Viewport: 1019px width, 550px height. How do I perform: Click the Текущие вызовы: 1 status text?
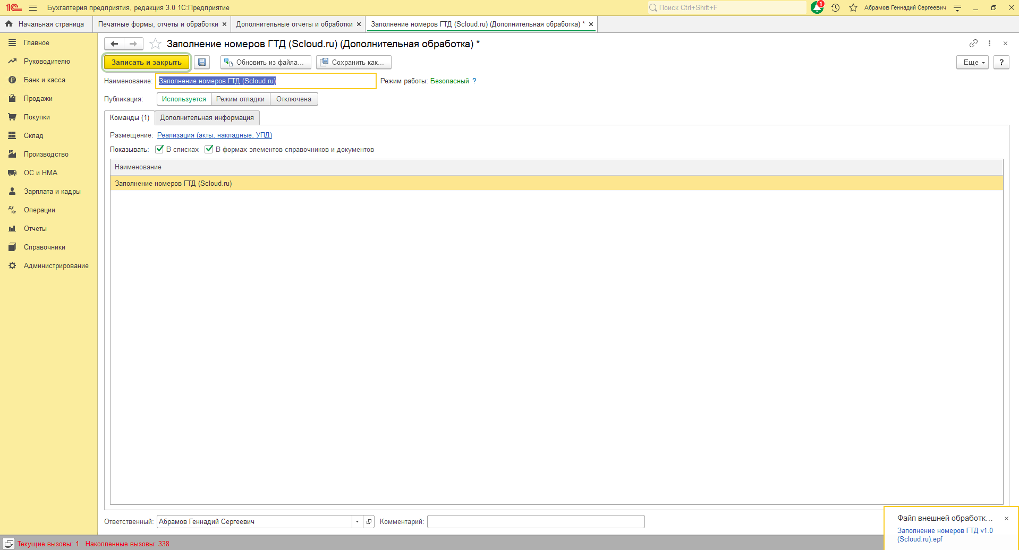click(48, 544)
